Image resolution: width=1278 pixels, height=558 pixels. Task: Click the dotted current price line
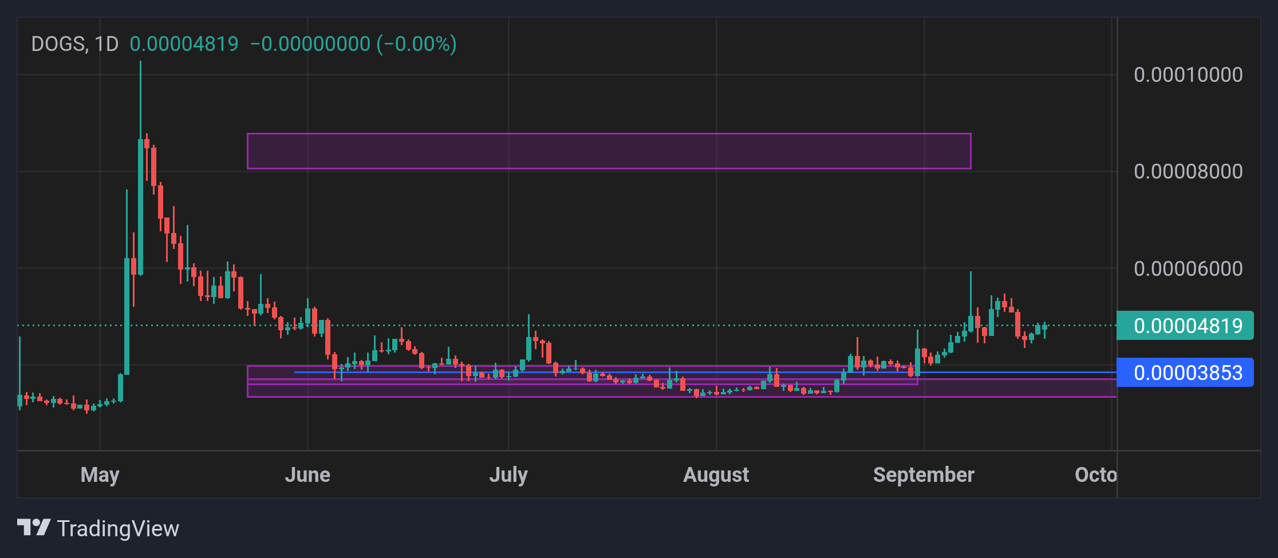[x=567, y=325]
